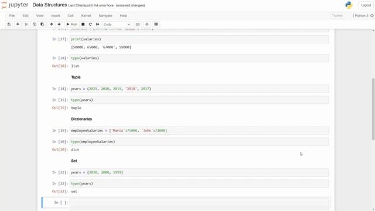Open the Edit menu
375x211 pixels.
25,16
